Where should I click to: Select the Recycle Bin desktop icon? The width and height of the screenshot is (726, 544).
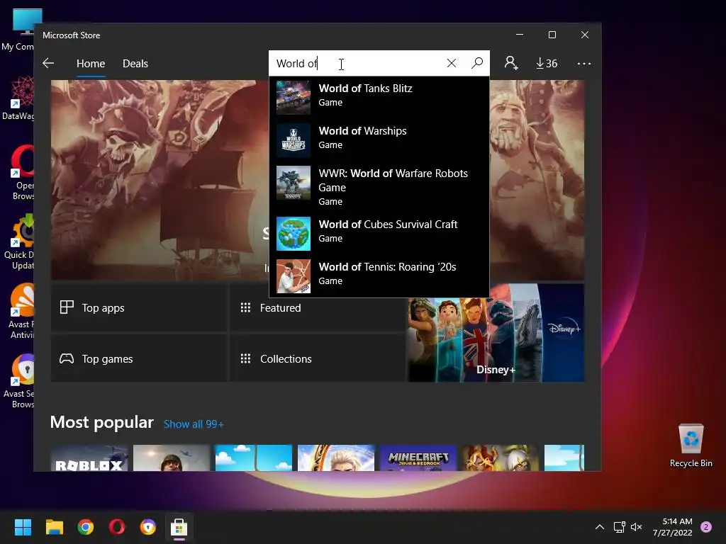click(691, 445)
